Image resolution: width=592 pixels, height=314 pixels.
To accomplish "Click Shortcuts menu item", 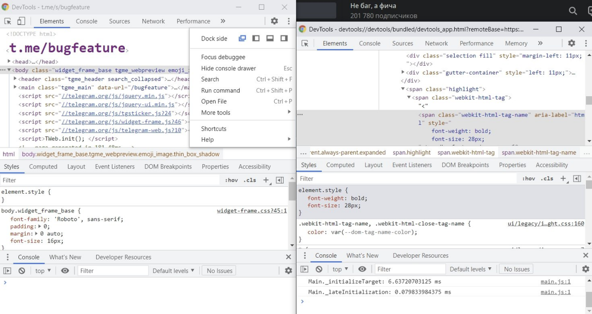I will (x=214, y=129).
